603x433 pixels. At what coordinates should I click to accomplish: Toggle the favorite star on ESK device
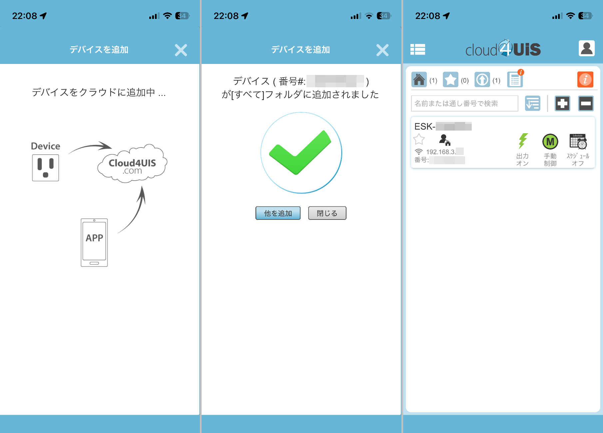click(419, 139)
